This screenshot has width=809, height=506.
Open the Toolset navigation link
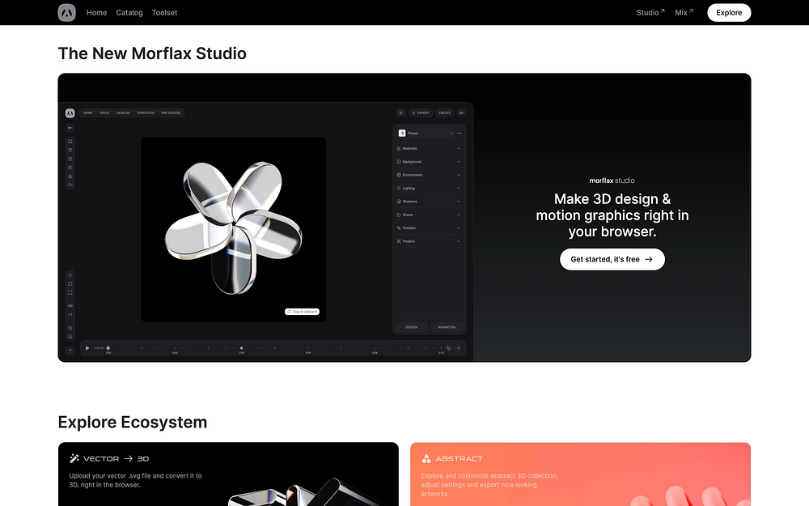click(x=164, y=12)
